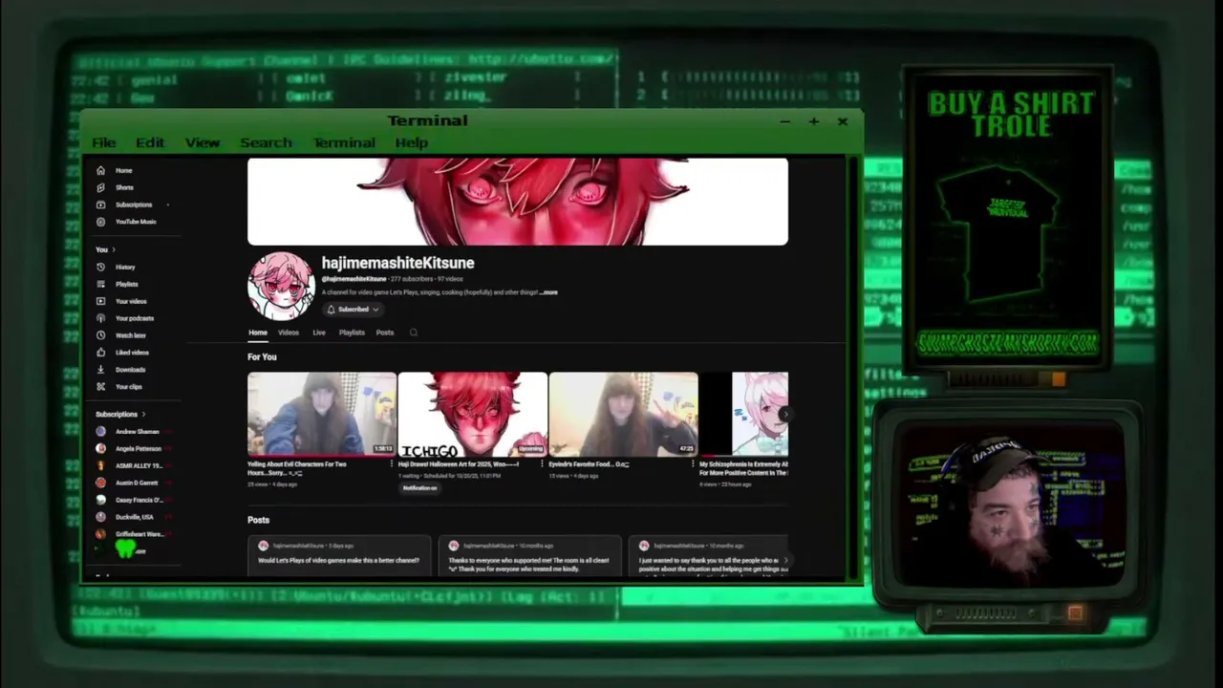Search within the channel using the magnifier icon
Screen dimensions: 1223x688
point(413,333)
